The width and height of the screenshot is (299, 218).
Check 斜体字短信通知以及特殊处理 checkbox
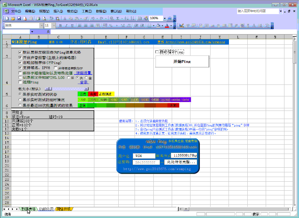pos(20,73)
